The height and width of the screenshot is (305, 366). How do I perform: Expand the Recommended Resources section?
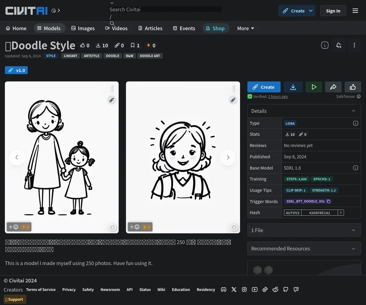pyautogui.click(x=304, y=249)
